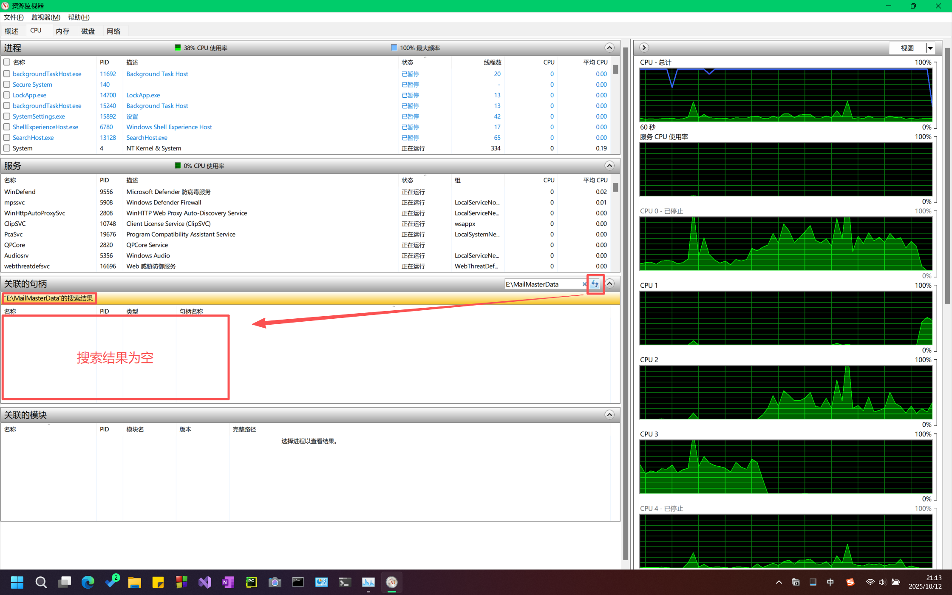The height and width of the screenshot is (595, 952).
Task: Click the handle search refresh icon
Action: click(595, 284)
